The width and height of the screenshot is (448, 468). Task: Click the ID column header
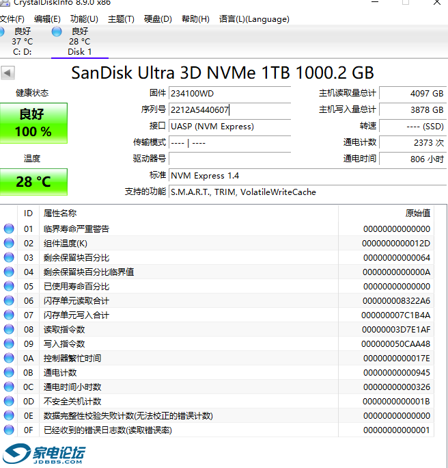[x=28, y=213]
